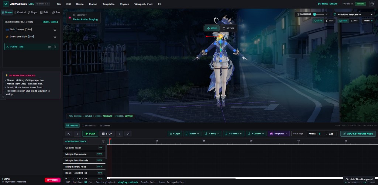
Task: Open the Dance menu
Action: pos(80,4)
